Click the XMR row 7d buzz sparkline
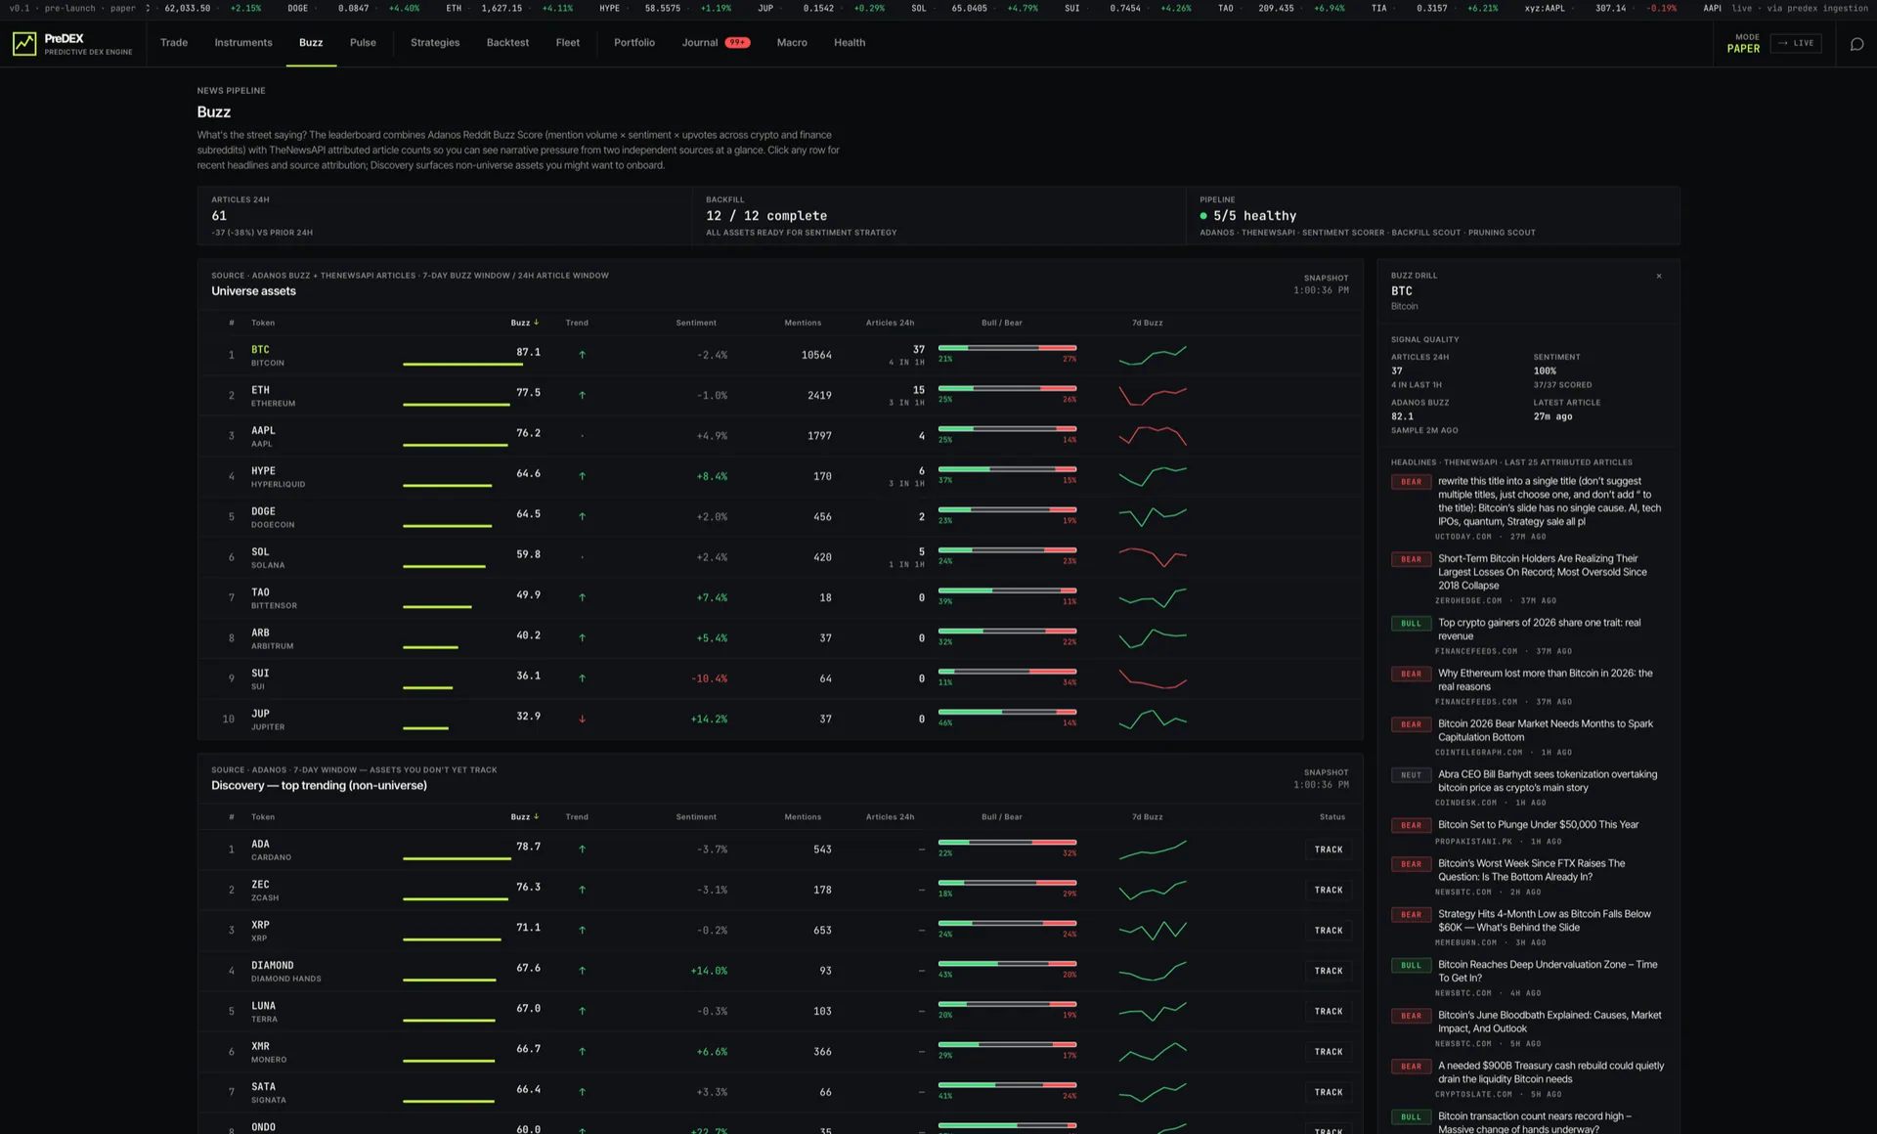 (1153, 1052)
